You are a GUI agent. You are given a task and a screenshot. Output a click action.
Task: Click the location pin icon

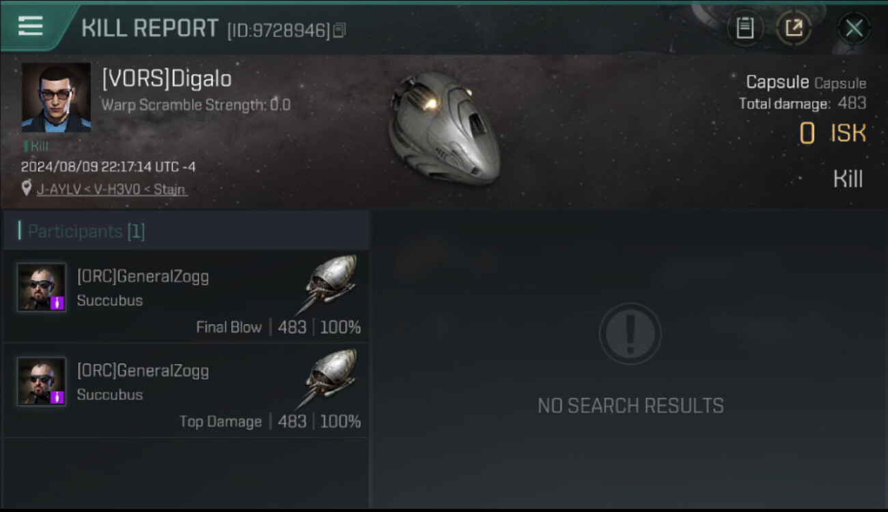[x=27, y=188]
